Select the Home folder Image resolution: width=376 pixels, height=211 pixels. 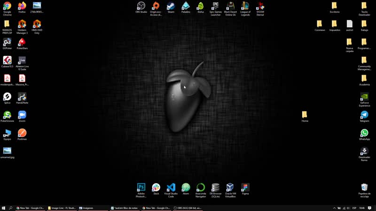(305, 115)
